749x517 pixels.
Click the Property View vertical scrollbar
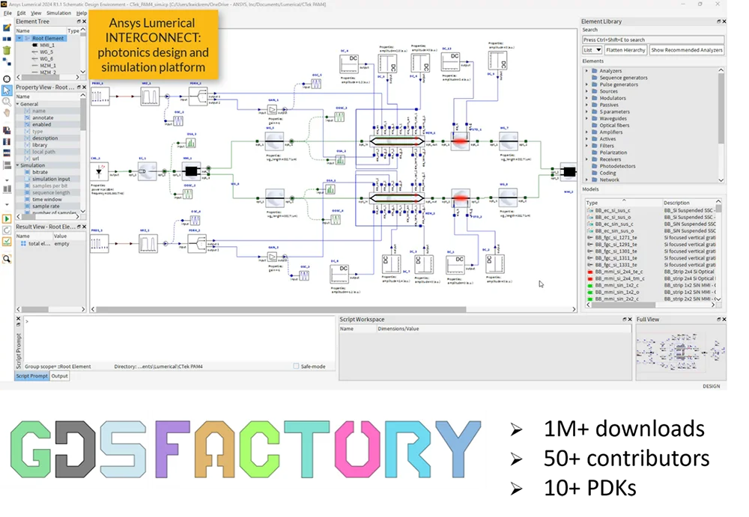click(x=83, y=114)
